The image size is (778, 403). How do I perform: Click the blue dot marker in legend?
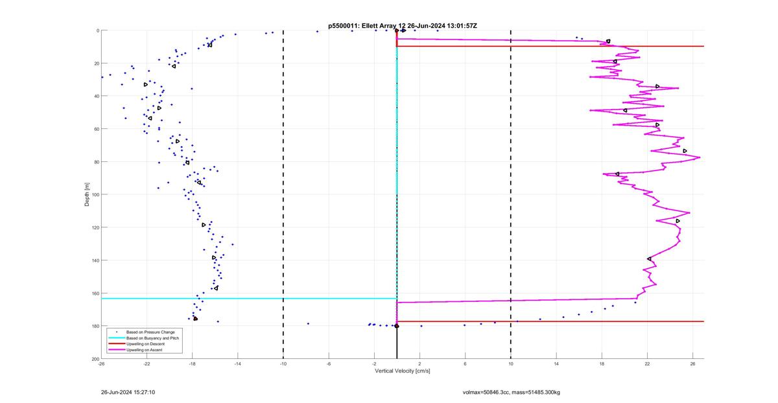point(116,332)
